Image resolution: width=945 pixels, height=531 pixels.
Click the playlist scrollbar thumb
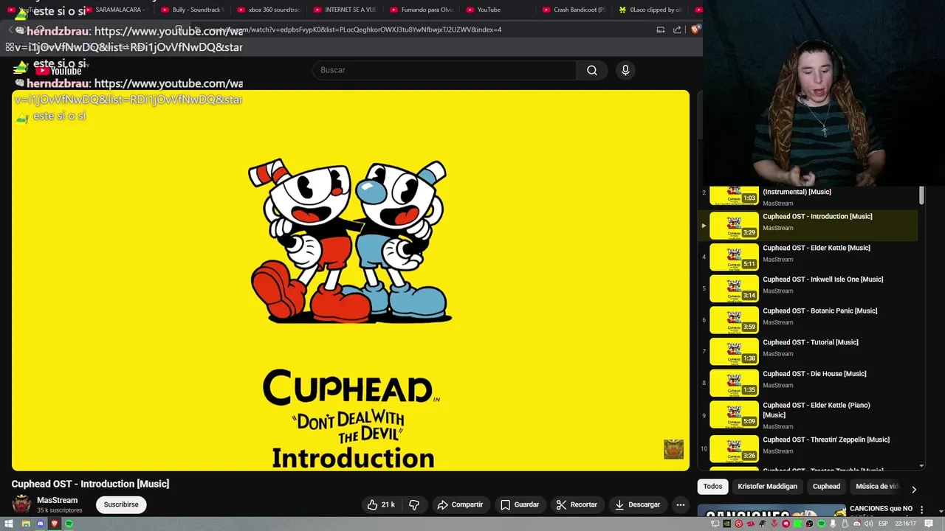(x=921, y=195)
